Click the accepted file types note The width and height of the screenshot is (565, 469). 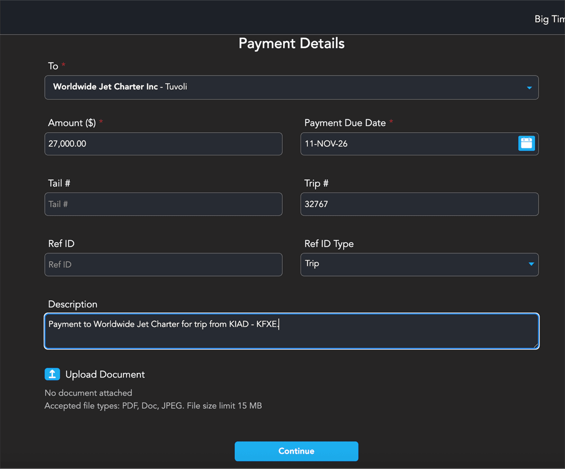153,406
